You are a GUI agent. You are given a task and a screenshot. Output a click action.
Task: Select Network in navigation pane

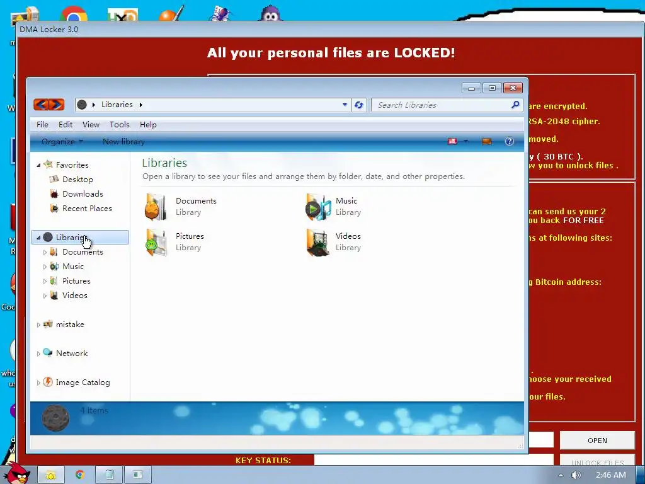[72, 353]
